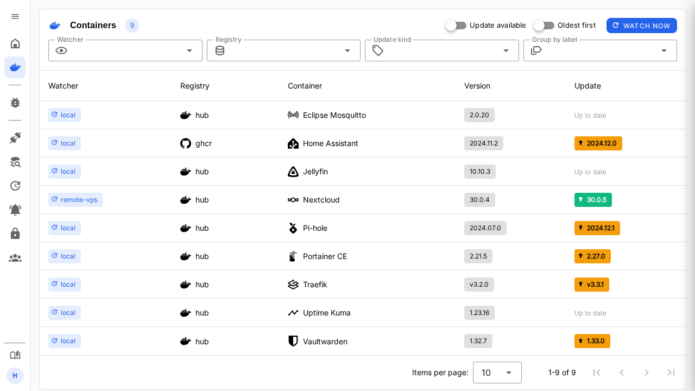
Task: Click the Update column header
Action: click(x=587, y=86)
